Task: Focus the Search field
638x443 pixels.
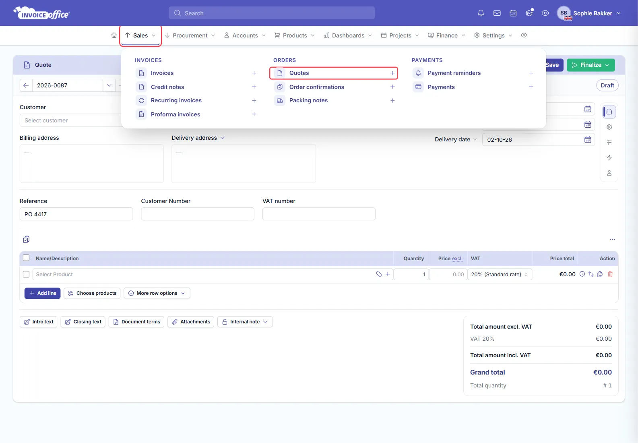Action: 272,13
